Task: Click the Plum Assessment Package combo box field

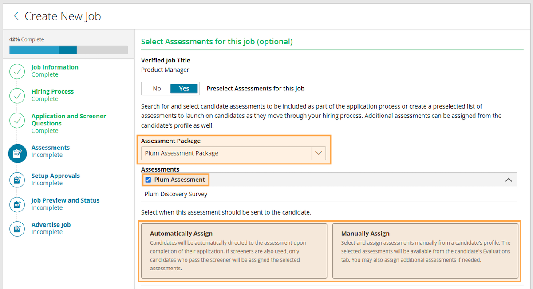Action: [226, 153]
